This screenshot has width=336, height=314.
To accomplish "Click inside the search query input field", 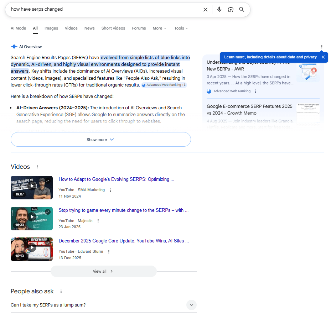I will pos(103,9).
